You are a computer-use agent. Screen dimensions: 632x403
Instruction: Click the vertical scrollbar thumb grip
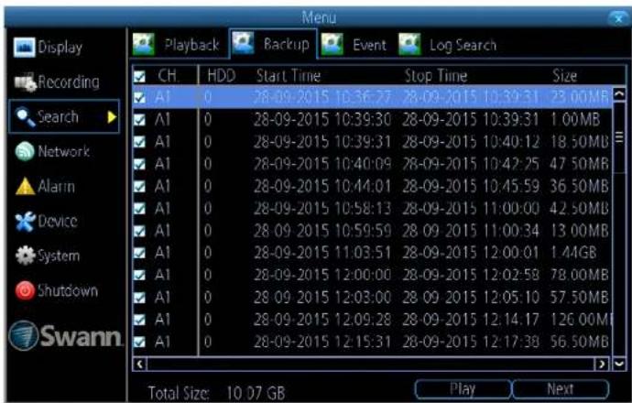click(x=619, y=137)
